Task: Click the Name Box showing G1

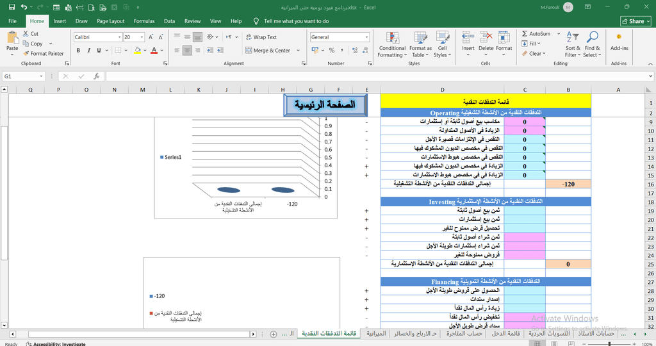Action: (x=23, y=76)
